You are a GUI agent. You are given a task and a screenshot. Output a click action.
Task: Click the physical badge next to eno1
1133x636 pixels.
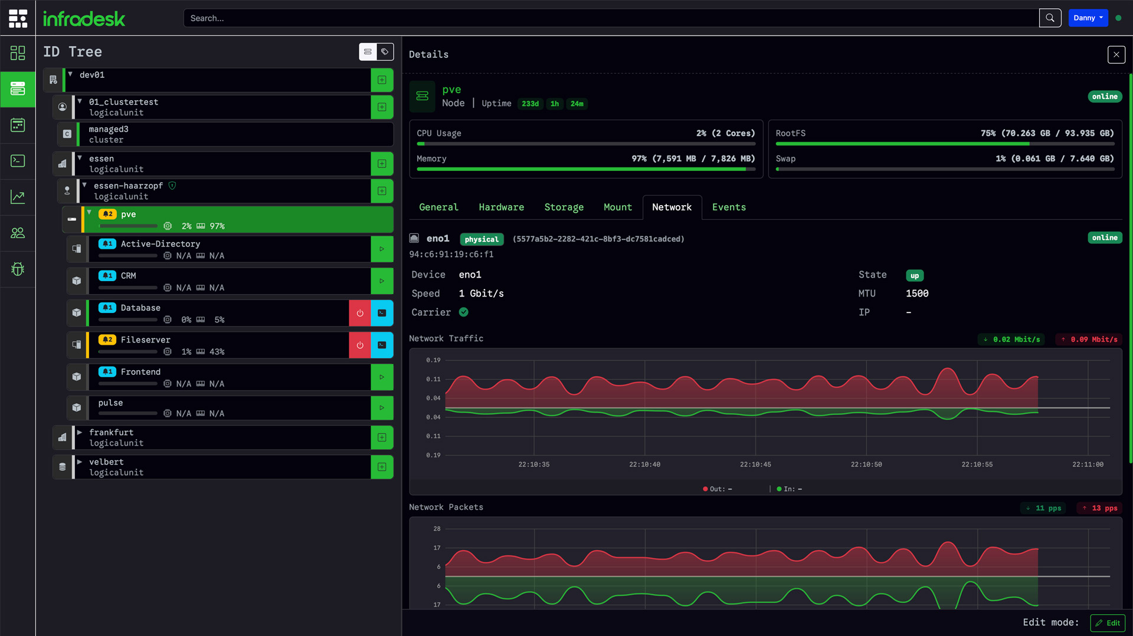pos(482,239)
